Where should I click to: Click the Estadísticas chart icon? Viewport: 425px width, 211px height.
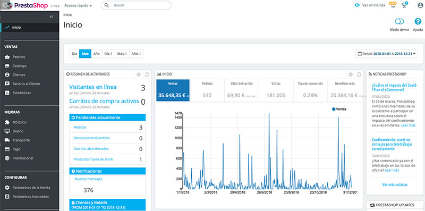[x=7, y=93]
